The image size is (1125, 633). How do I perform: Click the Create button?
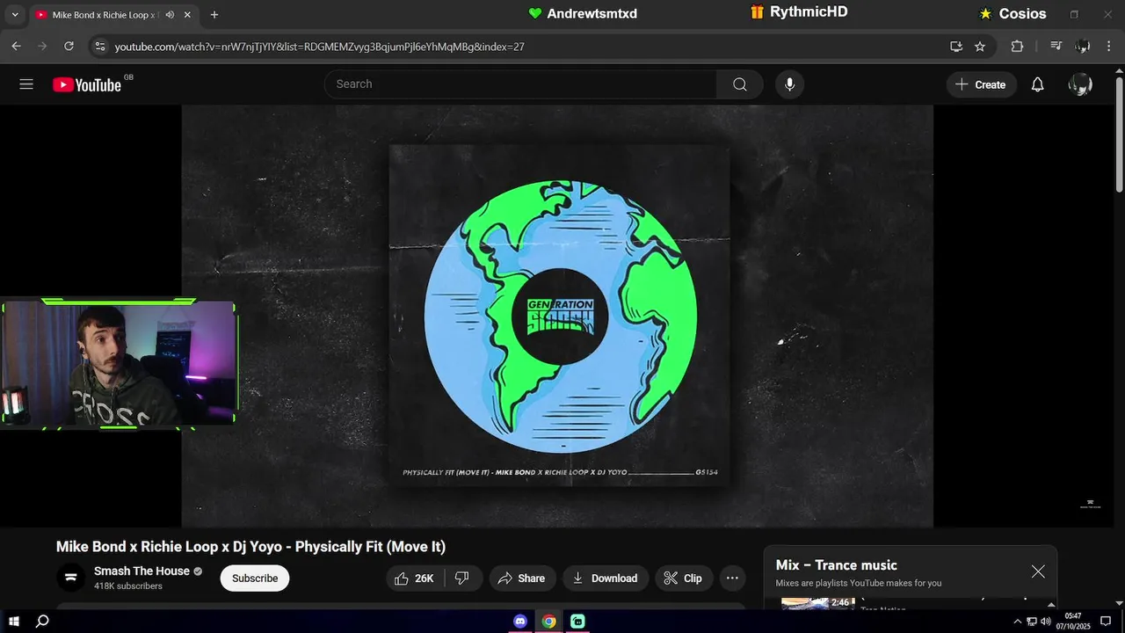coord(981,84)
